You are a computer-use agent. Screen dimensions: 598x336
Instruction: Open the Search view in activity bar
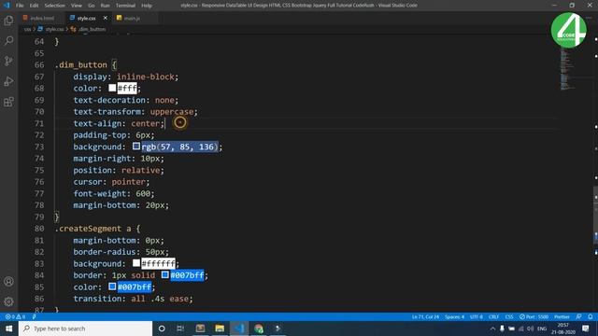point(8,40)
